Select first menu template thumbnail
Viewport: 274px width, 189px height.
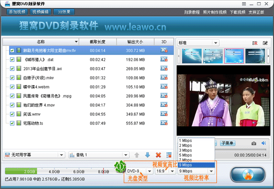coord(192,56)
